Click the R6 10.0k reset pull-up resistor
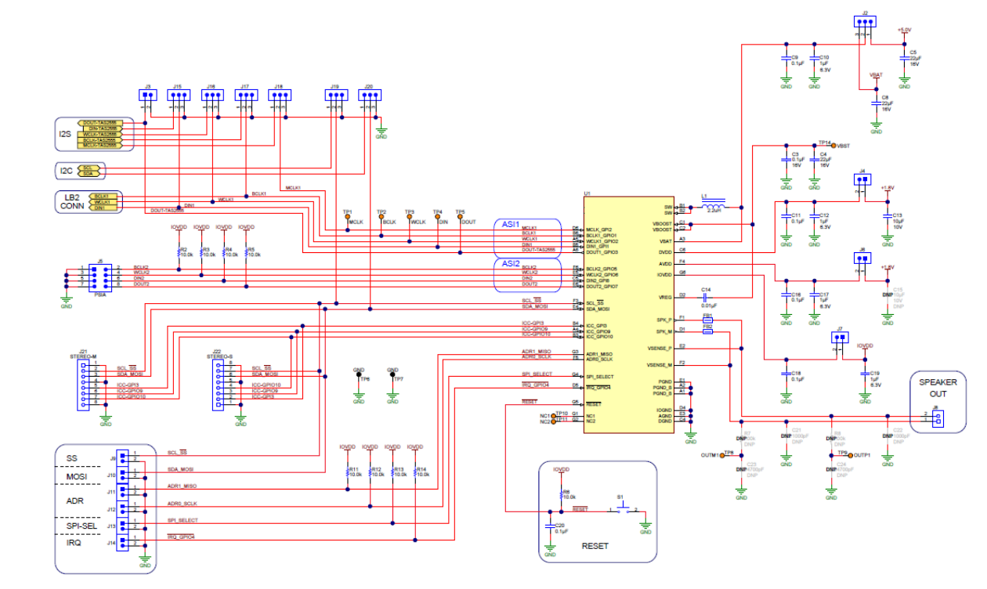 point(561,495)
